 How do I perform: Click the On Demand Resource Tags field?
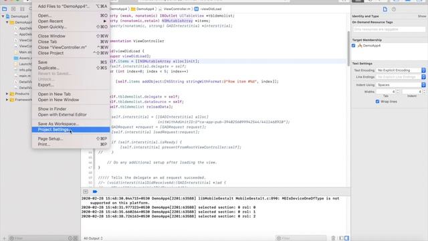point(389,29)
